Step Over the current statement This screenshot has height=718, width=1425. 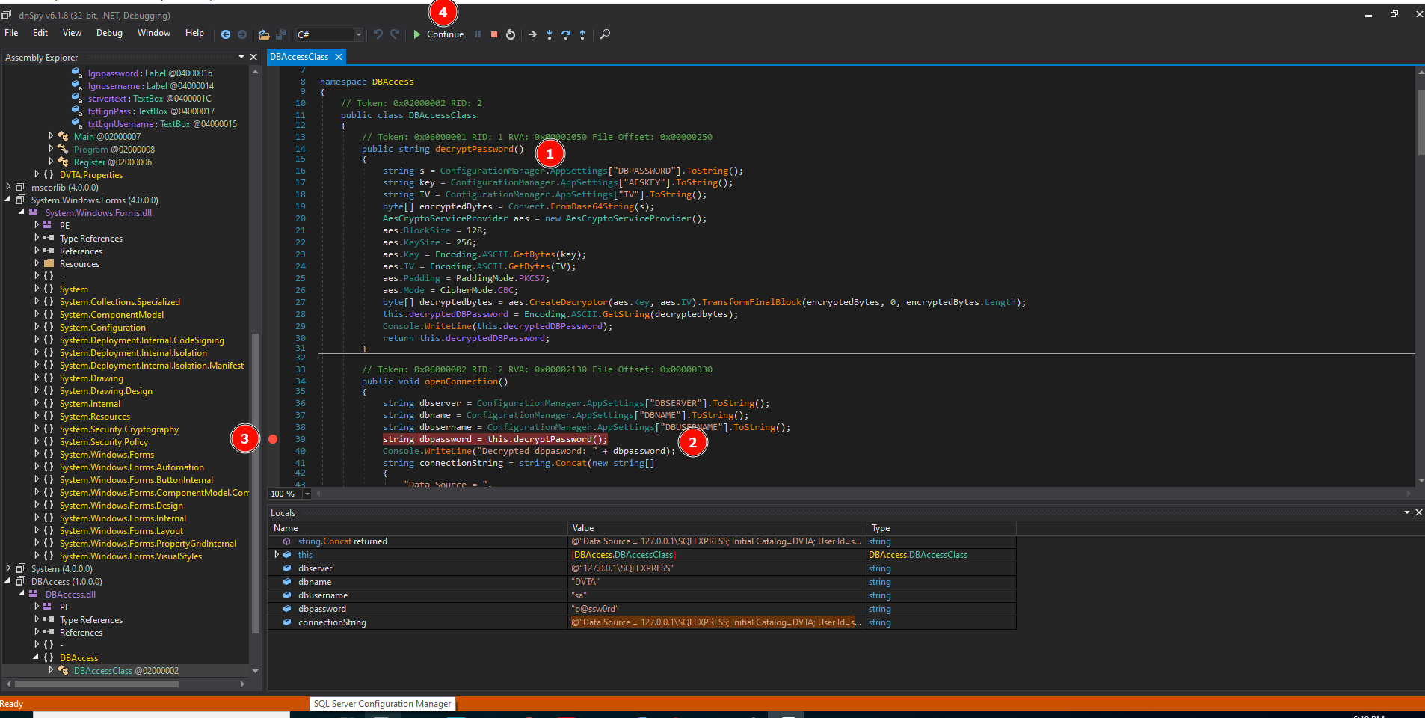pyautogui.click(x=566, y=34)
